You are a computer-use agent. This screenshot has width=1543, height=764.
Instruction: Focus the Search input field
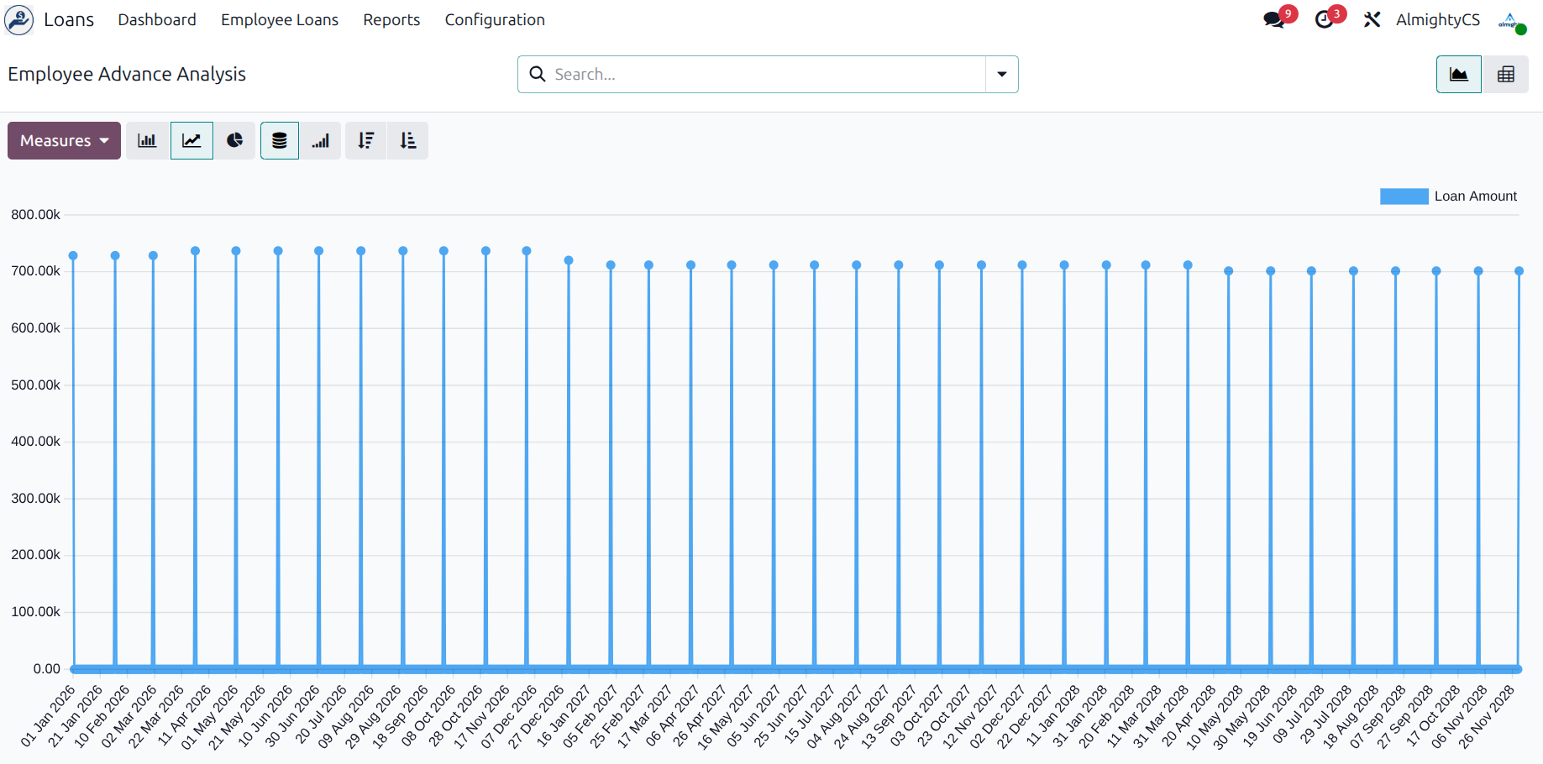point(764,75)
